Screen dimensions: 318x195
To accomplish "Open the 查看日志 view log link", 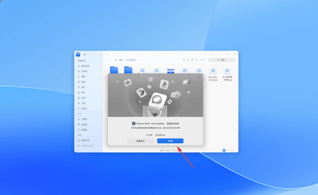I will coord(160,135).
